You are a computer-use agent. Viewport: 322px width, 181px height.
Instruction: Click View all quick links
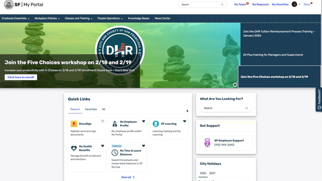click(126, 177)
